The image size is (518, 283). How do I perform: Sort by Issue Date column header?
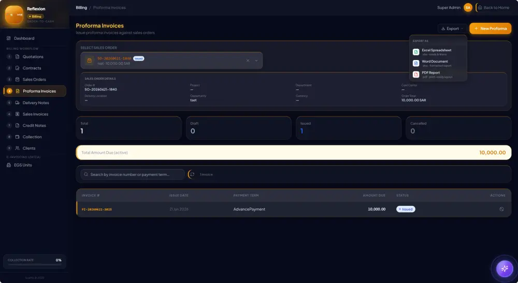pos(179,196)
